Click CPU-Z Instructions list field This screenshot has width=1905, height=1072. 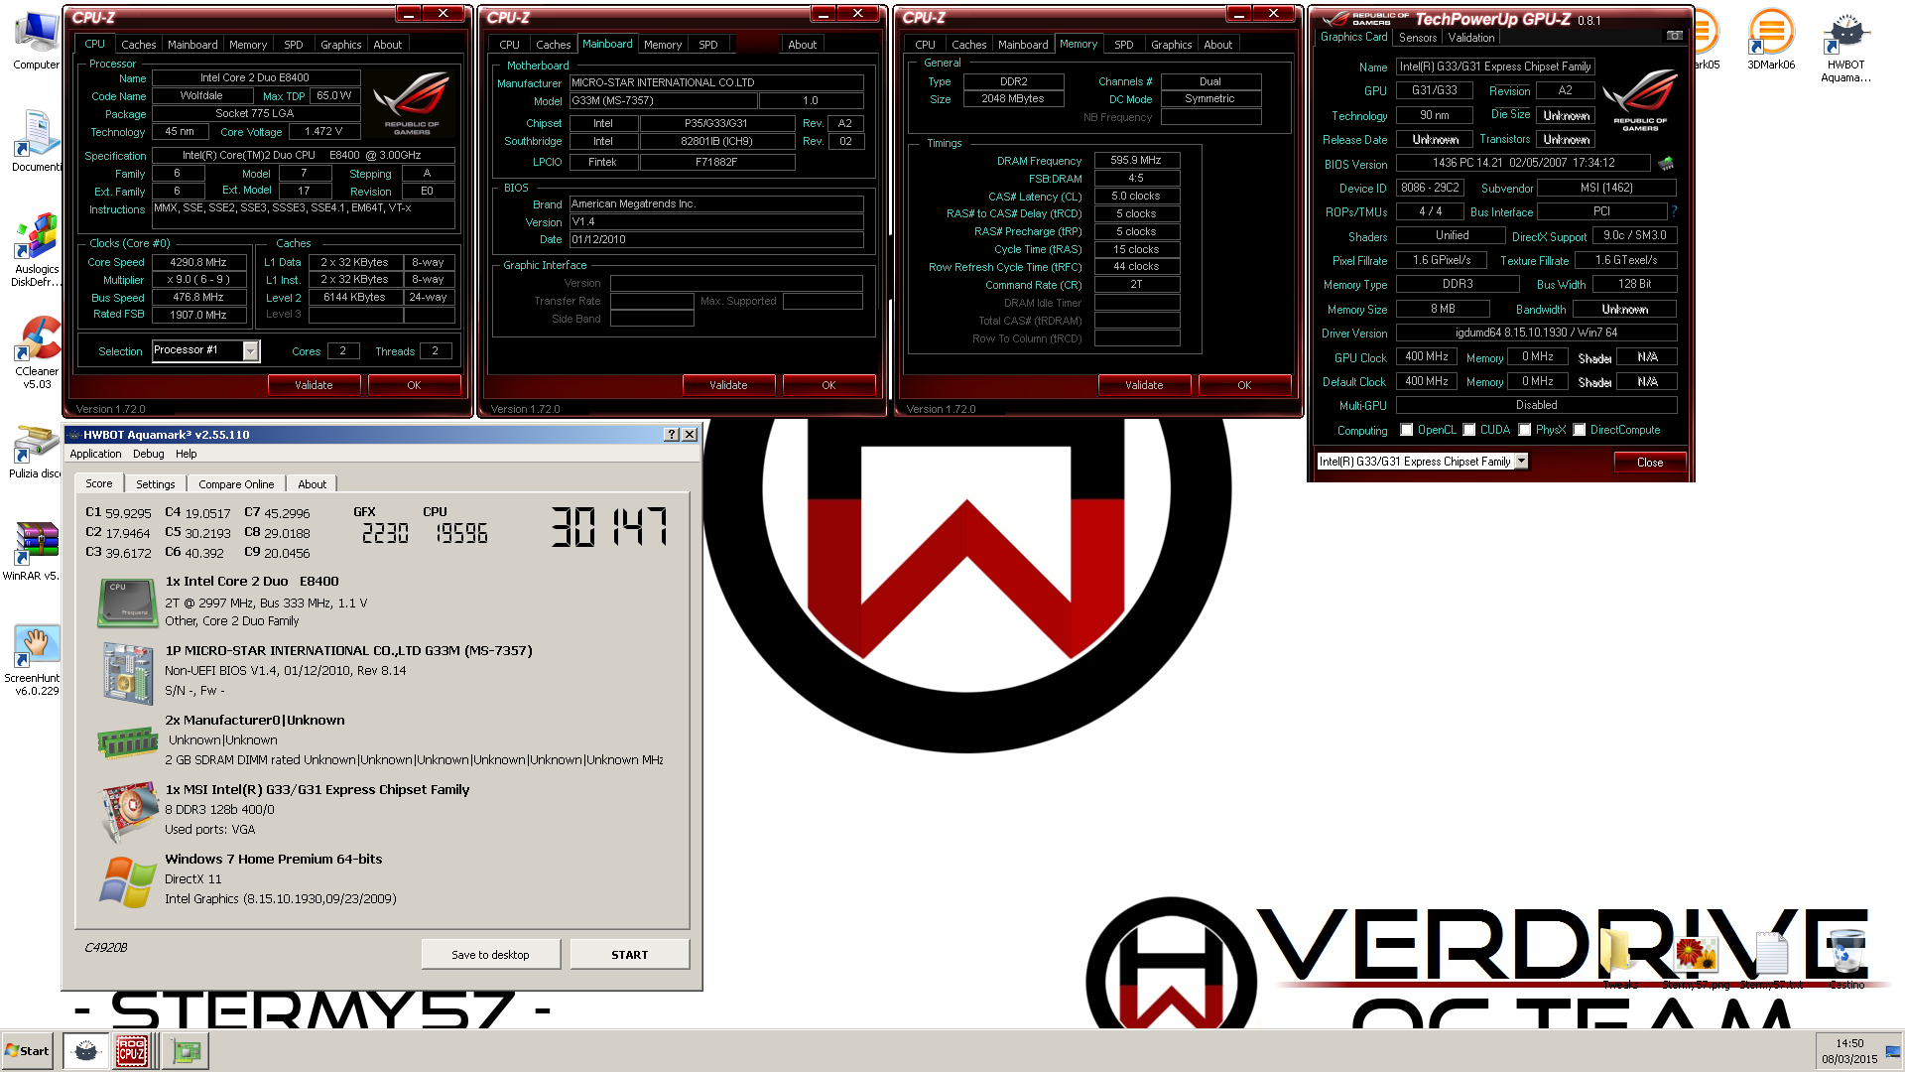click(304, 213)
